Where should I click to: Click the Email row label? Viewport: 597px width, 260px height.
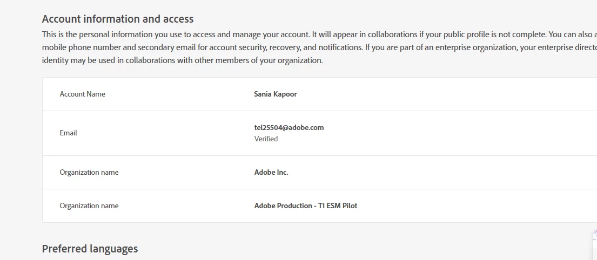(68, 133)
